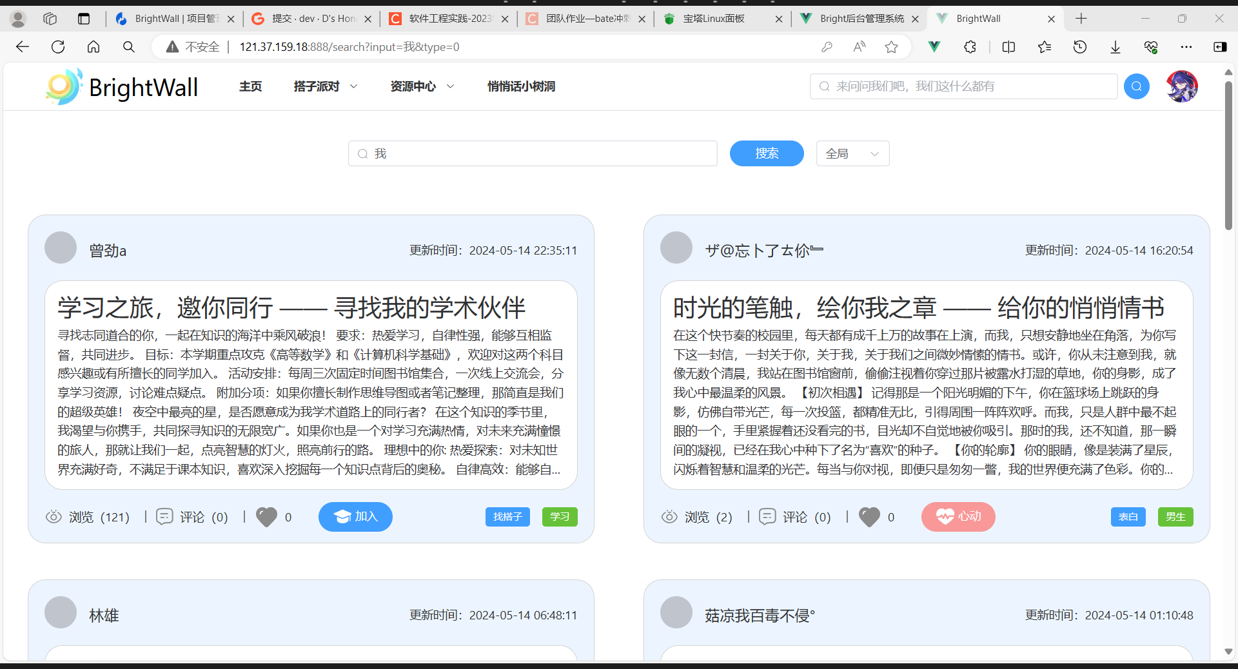This screenshot has width=1238, height=669.
Task: Click the BrightWall logo
Action: pos(122,86)
